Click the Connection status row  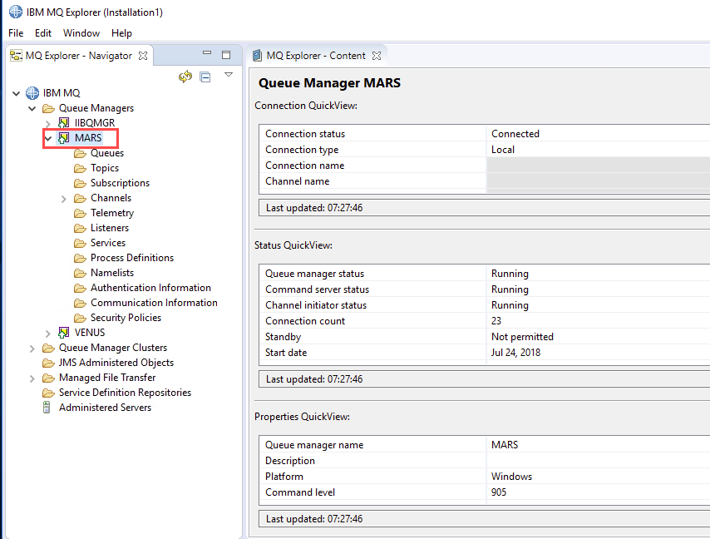click(x=486, y=134)
